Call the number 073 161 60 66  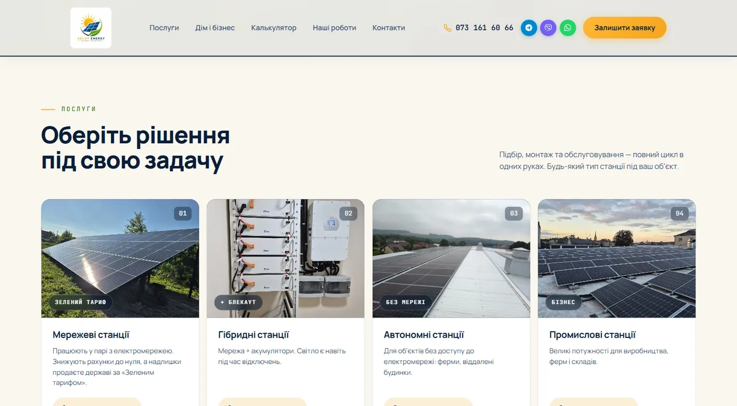(484, 28)
